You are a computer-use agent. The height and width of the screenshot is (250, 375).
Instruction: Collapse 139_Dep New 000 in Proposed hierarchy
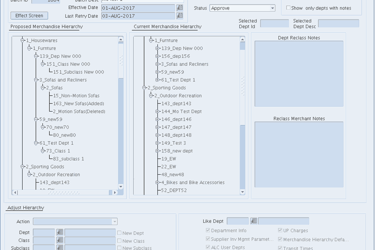pos(36,56)
